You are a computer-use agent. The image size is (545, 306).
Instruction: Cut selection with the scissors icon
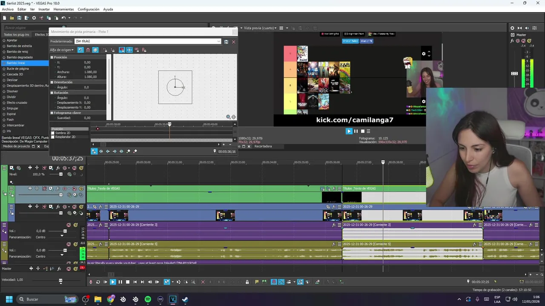pyautogui.click(x=41, y=18)
